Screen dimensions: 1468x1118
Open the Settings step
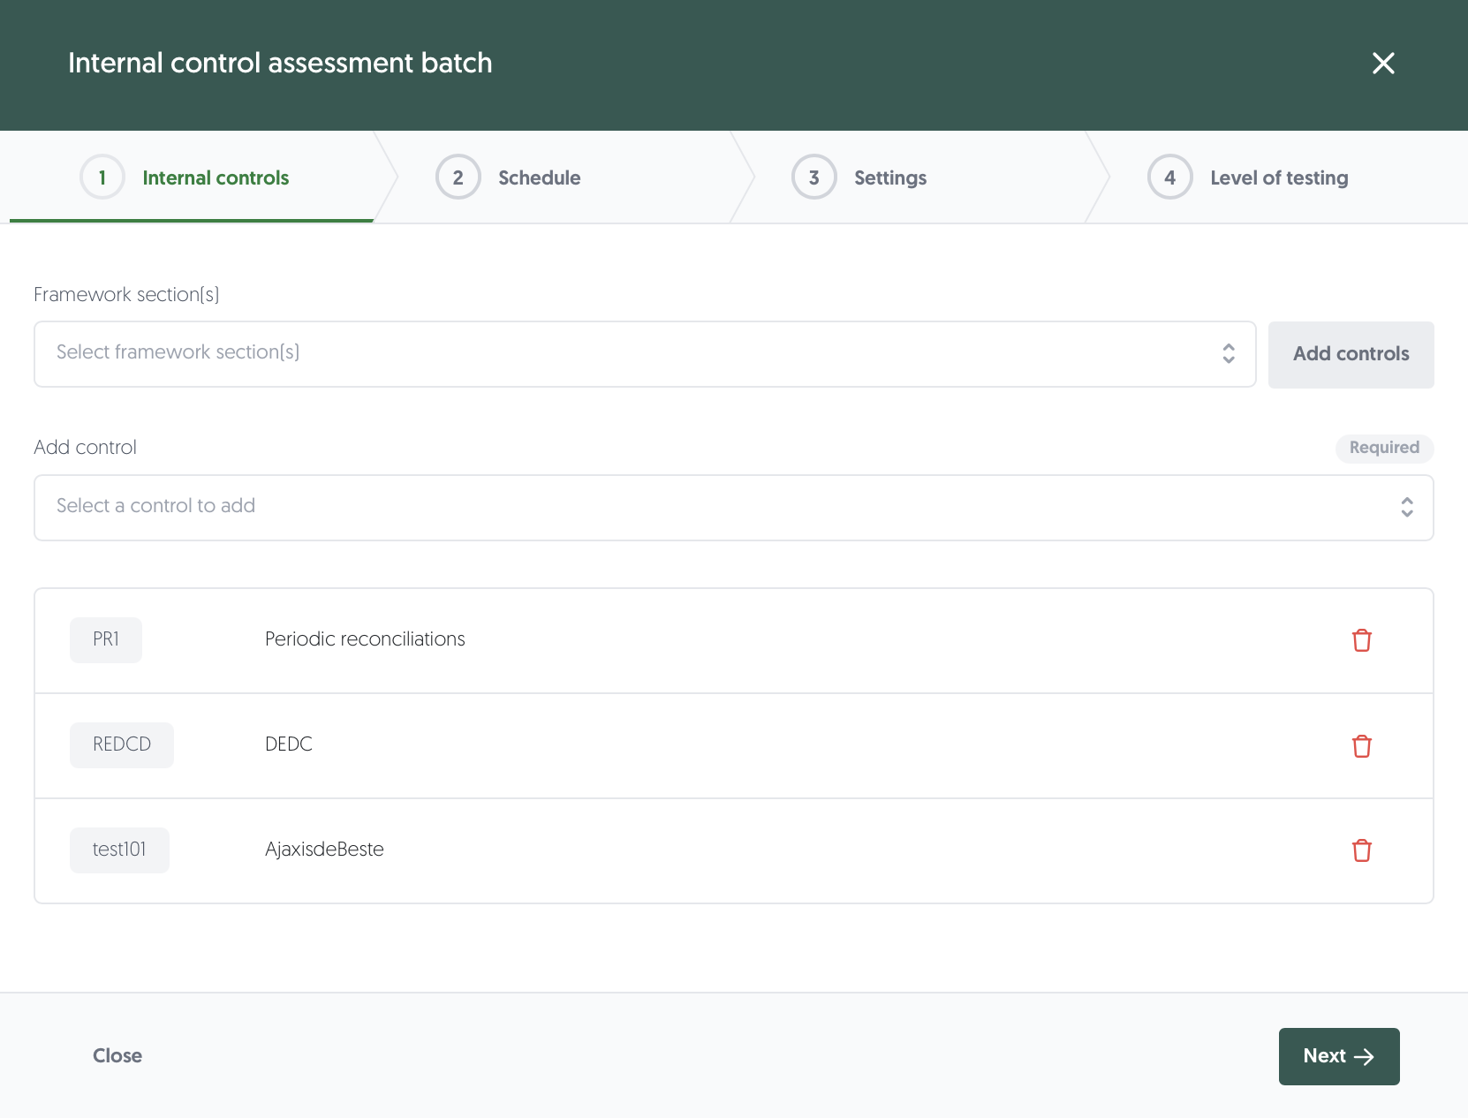coord(890,178)
